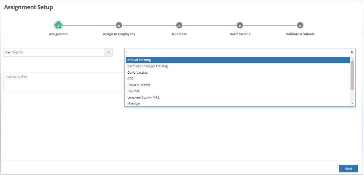Click the Assignment Setup heading
This screenshot has height=175, width=364.
pos(29,7)
